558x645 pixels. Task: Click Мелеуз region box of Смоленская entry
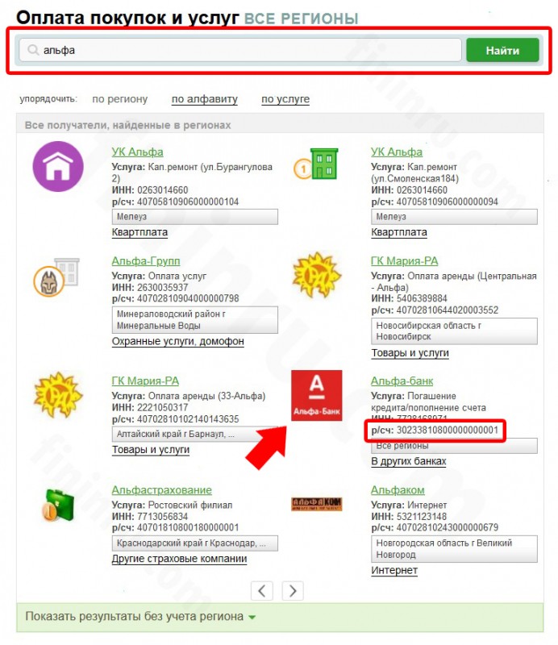tap(454, 216)
